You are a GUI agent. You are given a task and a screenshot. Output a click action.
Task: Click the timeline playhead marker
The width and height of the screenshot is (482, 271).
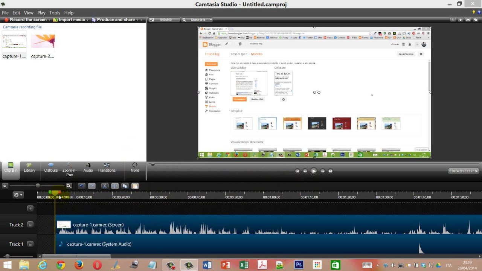pyautogui.click(x=55, y=193)
